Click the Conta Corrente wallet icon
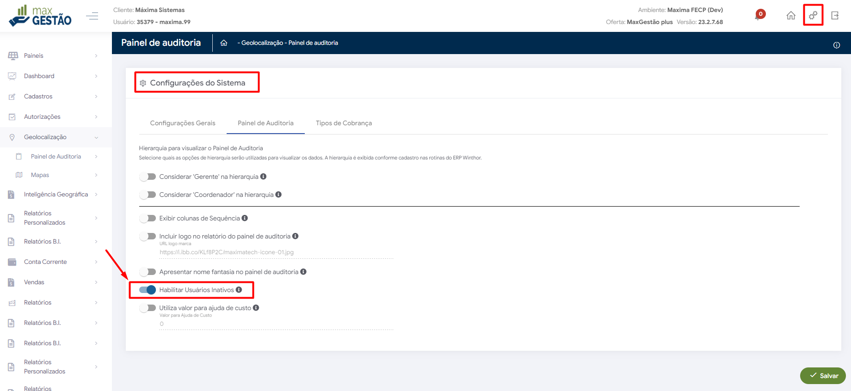851x391 pixels. (12, 262)
